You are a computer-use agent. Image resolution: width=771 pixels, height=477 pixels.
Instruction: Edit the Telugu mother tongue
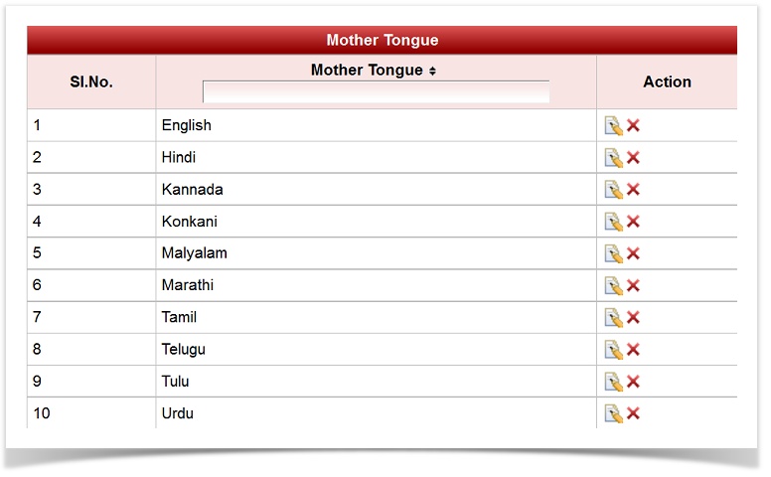click(614, 350)
